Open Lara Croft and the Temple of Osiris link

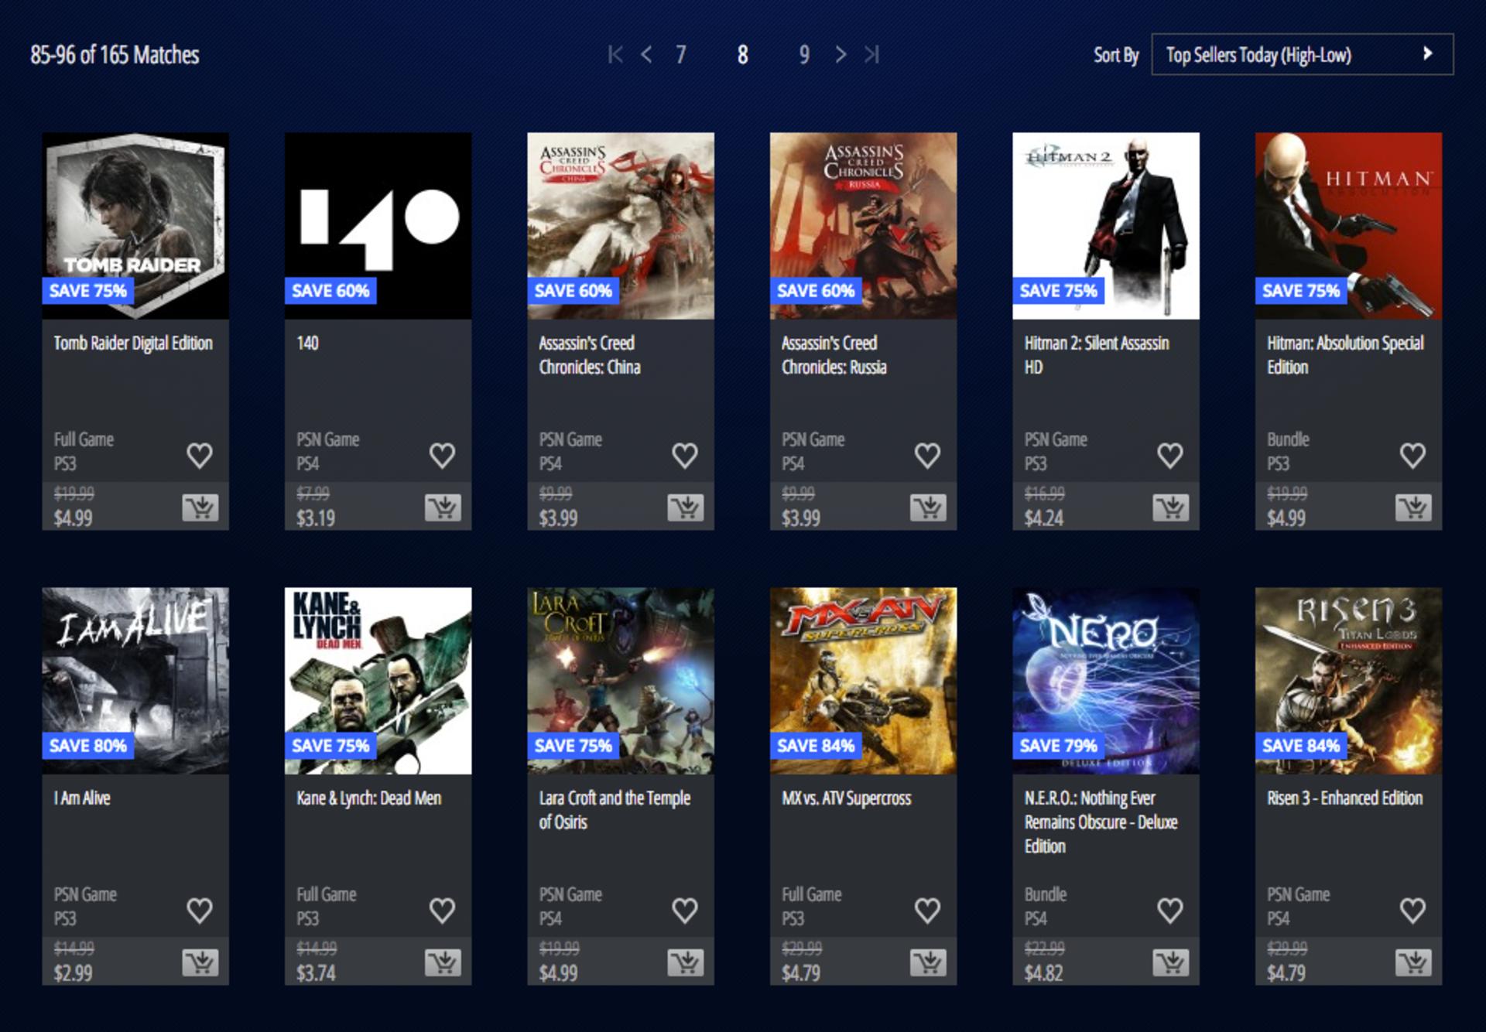[x=615, y=810]
